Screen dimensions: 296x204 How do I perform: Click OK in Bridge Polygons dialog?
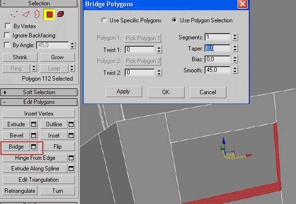click(x=166, y=92)
